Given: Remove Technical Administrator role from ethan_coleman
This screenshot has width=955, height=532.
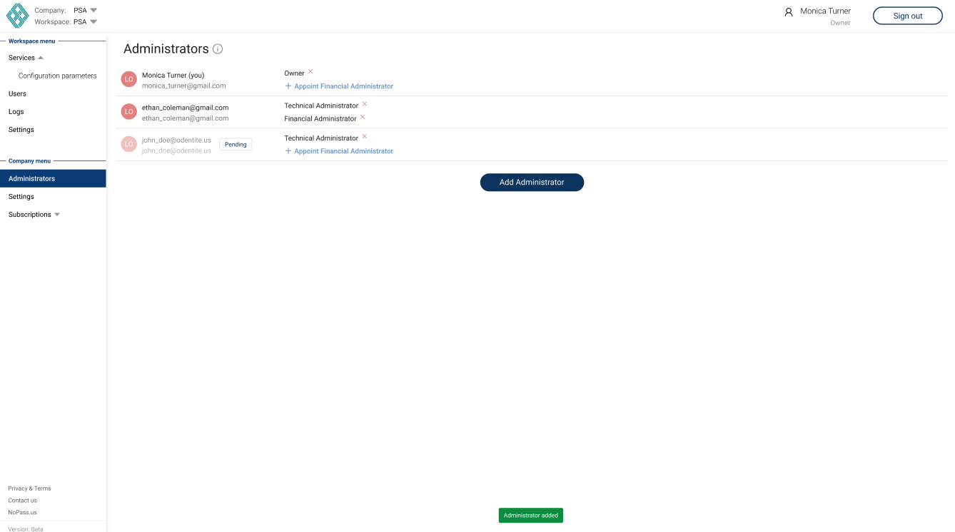Looking at the screenshot, I should tap(364, 104).
